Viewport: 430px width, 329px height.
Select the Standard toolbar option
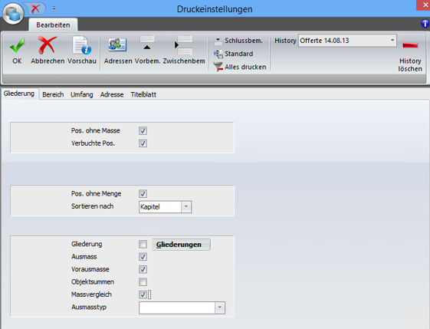(233, 54)
